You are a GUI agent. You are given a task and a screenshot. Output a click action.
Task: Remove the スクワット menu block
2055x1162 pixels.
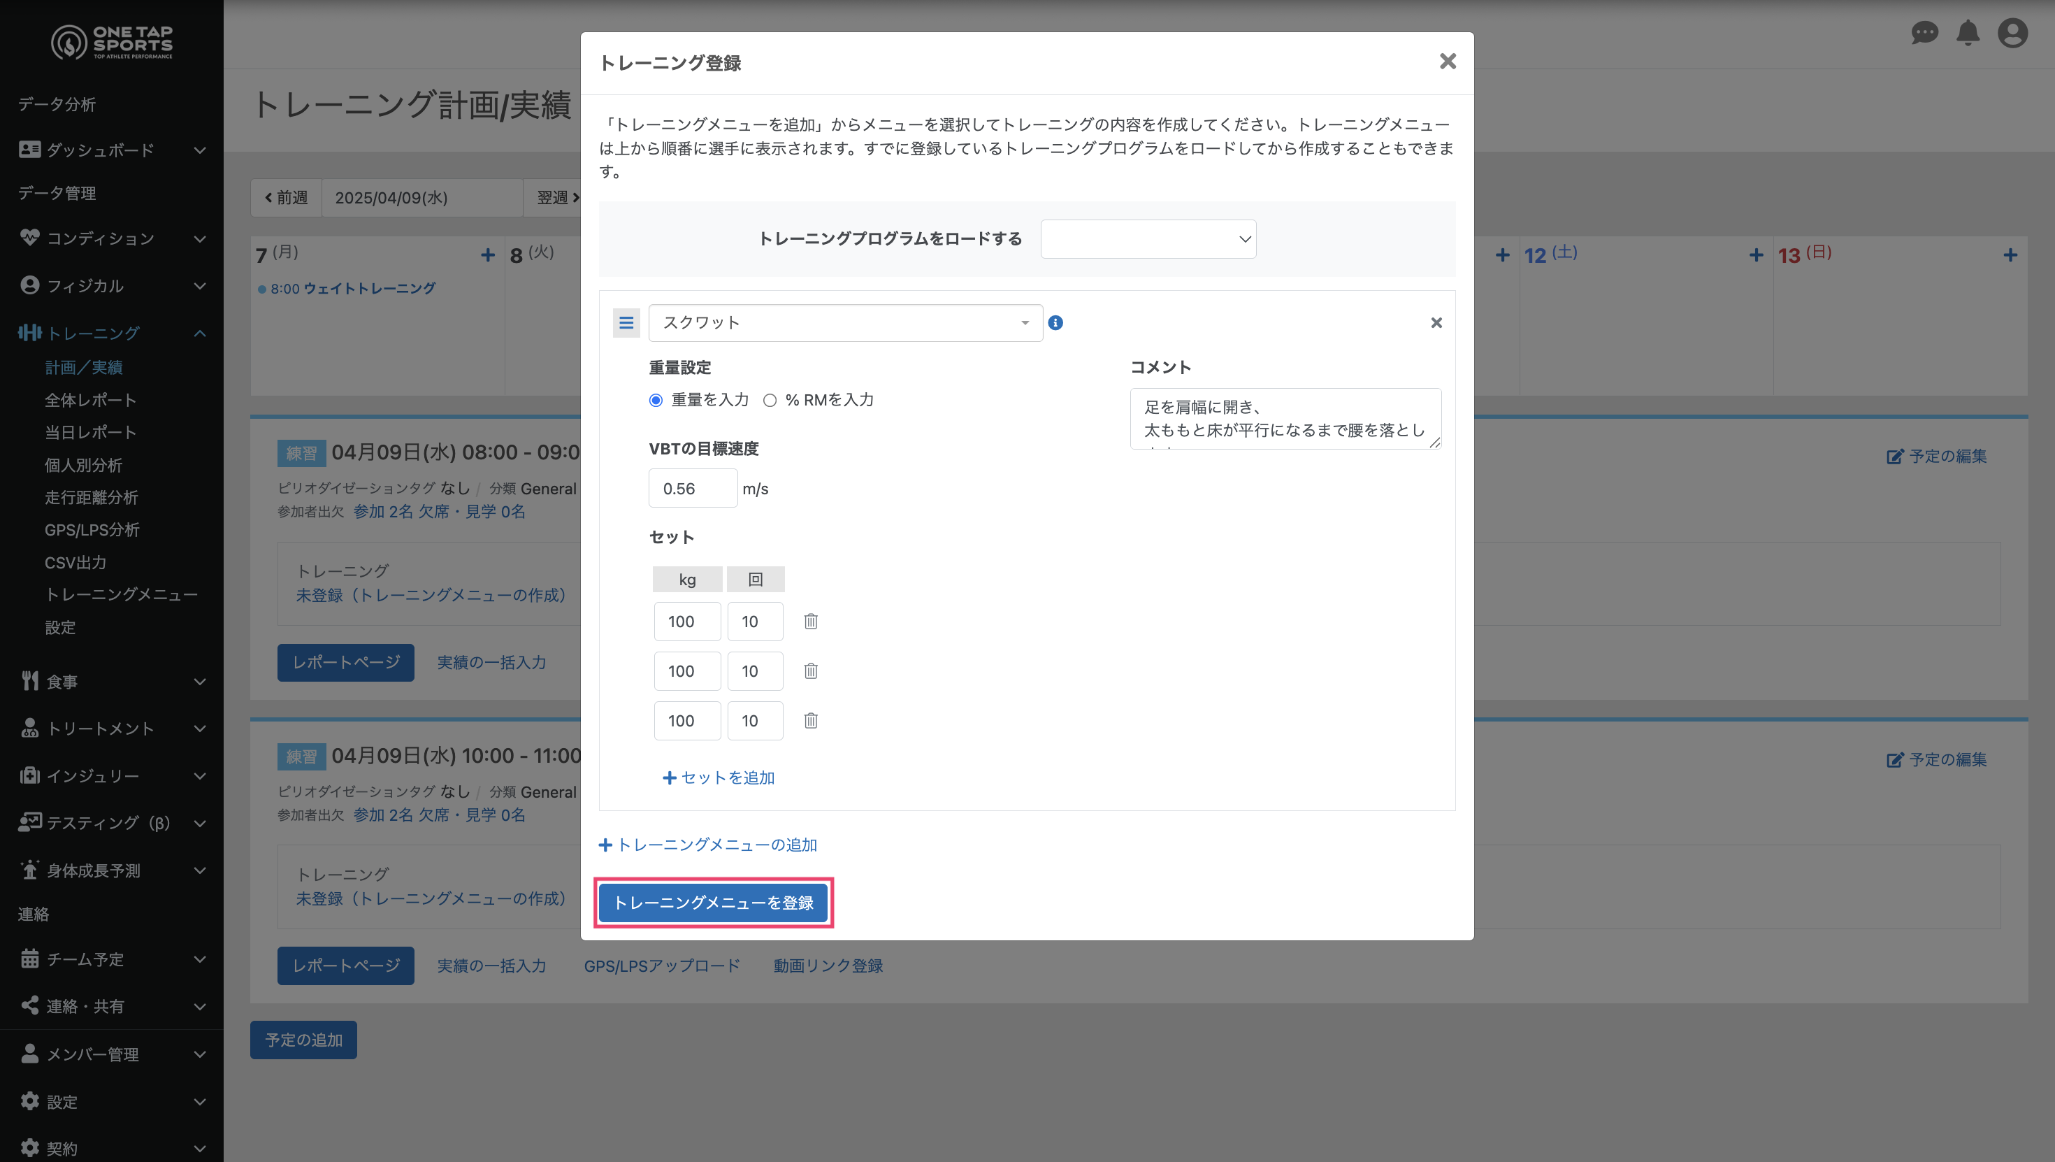click(1436, 322)
